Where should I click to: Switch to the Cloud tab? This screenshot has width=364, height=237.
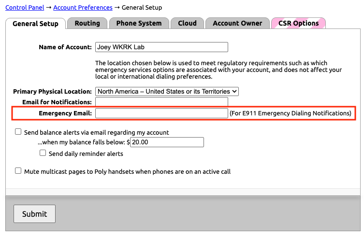click(x=187, y=23)
